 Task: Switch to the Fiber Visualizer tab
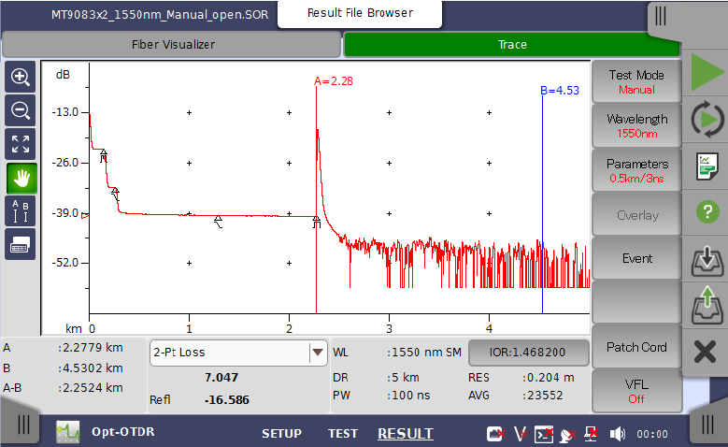click(171, 44)
